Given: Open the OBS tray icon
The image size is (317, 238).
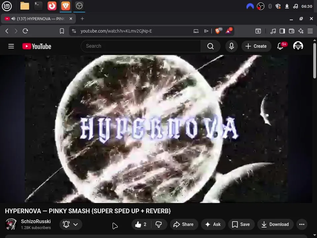Looking at the screenshot, I should pos(261,6).
